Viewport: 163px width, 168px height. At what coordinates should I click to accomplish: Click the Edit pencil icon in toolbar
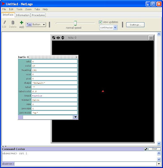click(5, 23)
